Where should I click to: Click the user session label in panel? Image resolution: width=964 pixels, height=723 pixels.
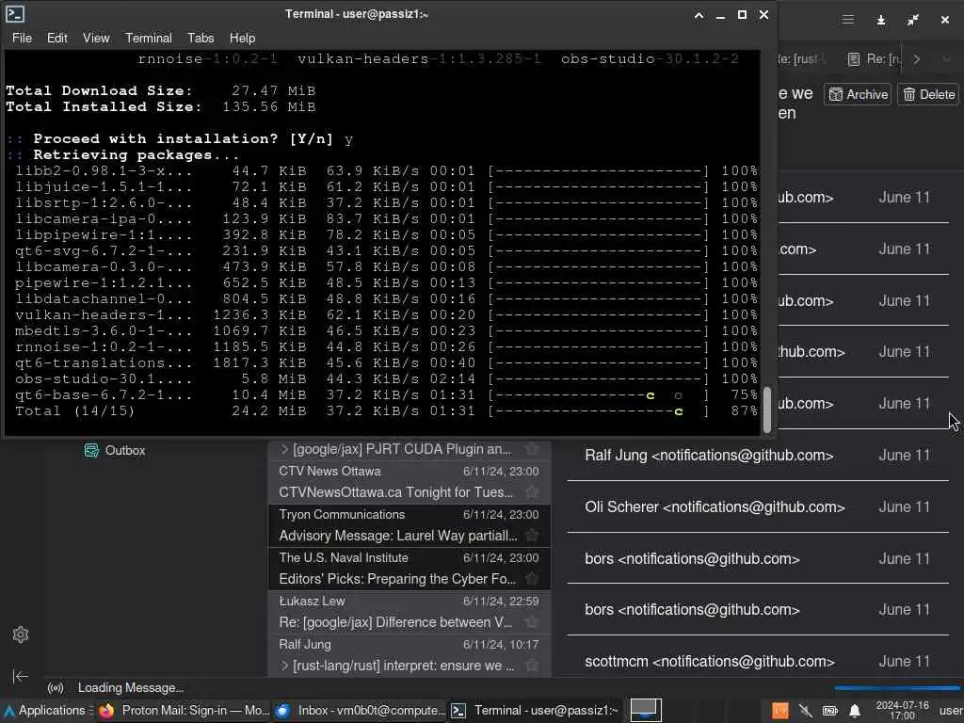coord(951,711)
